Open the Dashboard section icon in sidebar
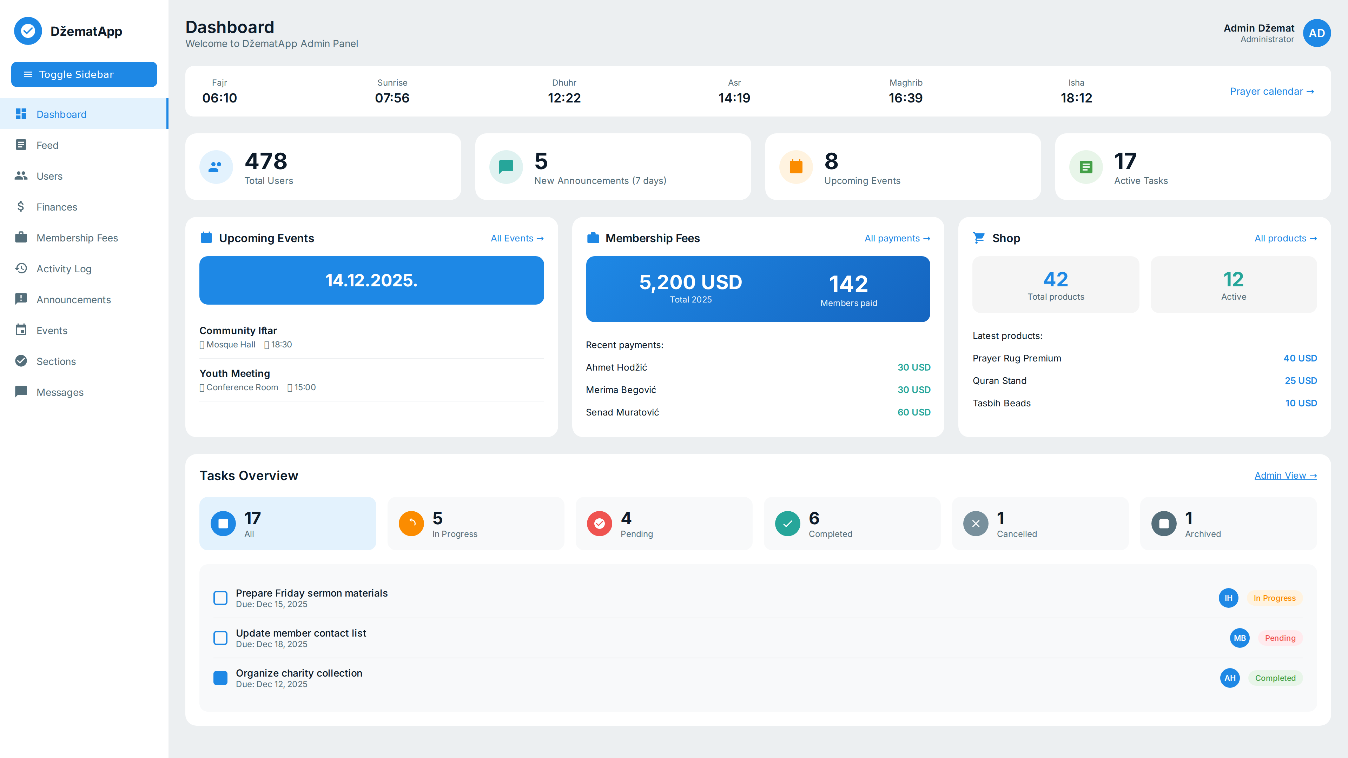Viewport: 1348px width, 758px height. pyautogui.click(x=21, y=114)
